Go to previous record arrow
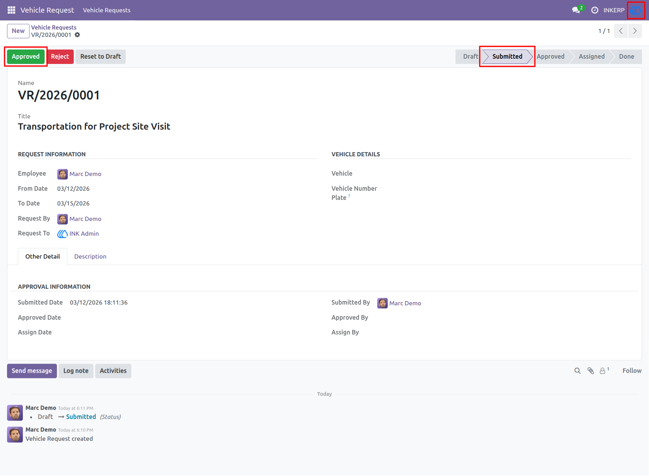This screenshot has height=476, width=649. tap(621, 31)
